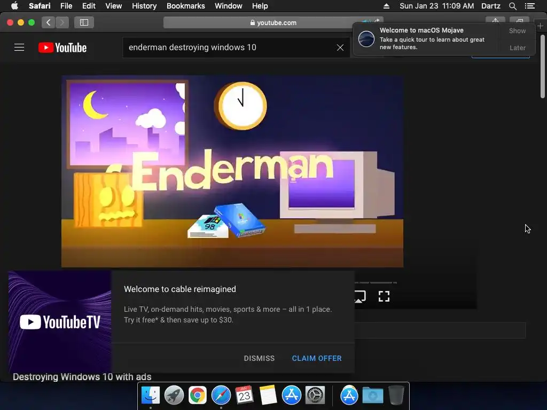The image size is (547, 410).
Task: Click the date and time in menu bar
Action: [x=437, y=6]
